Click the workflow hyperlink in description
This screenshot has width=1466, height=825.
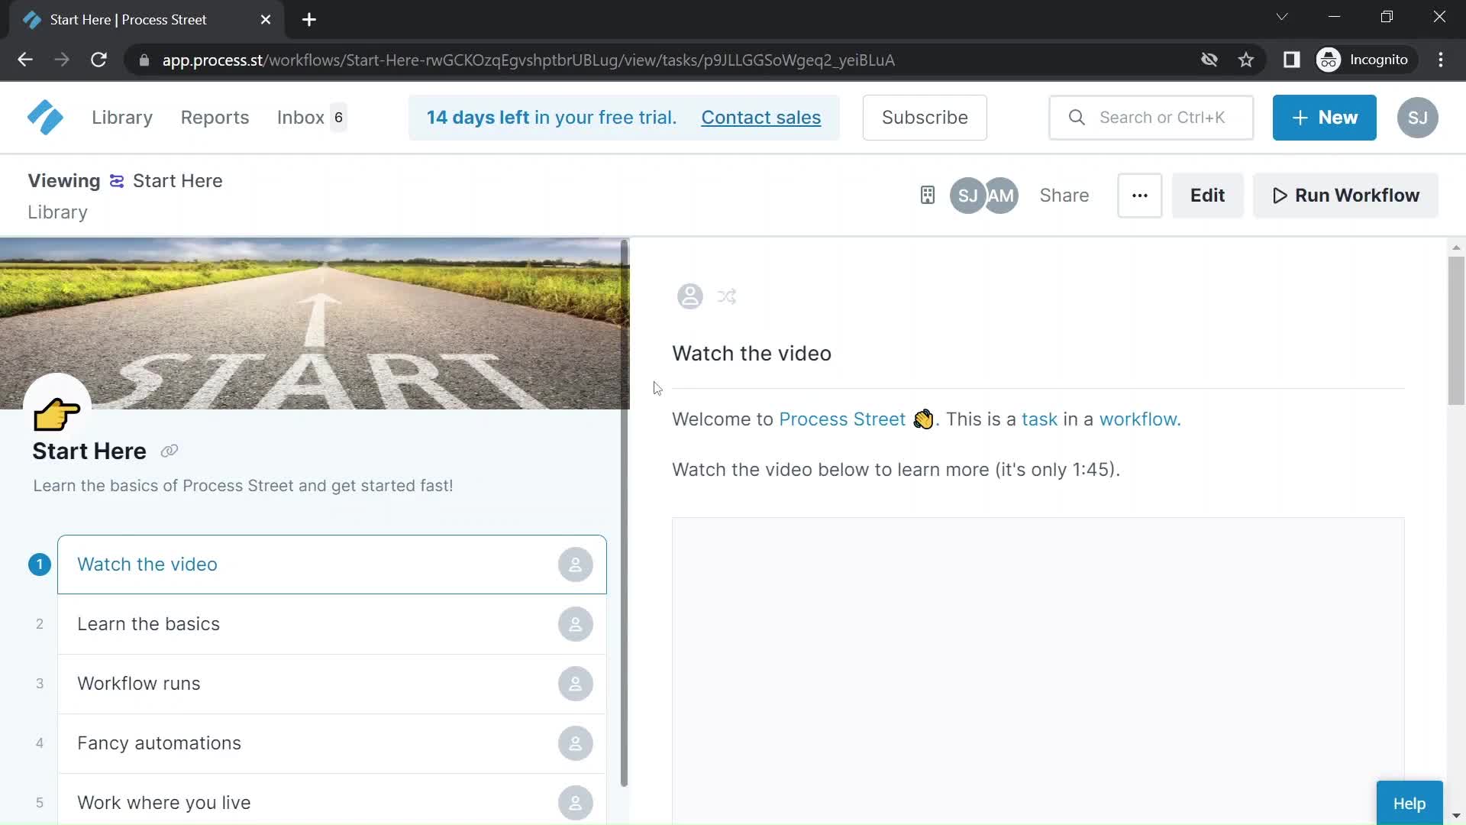point(1137,419)
